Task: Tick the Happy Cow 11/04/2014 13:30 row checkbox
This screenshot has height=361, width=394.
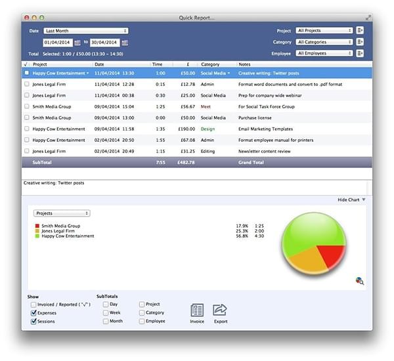Action: [27, 73]
